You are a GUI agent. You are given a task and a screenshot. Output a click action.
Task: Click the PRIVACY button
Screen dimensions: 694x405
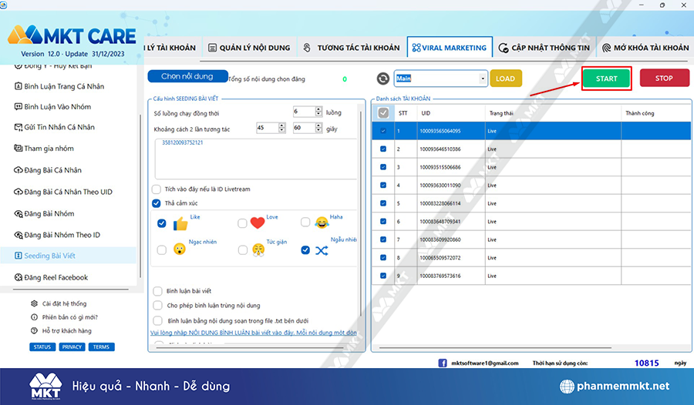point(72,347)
